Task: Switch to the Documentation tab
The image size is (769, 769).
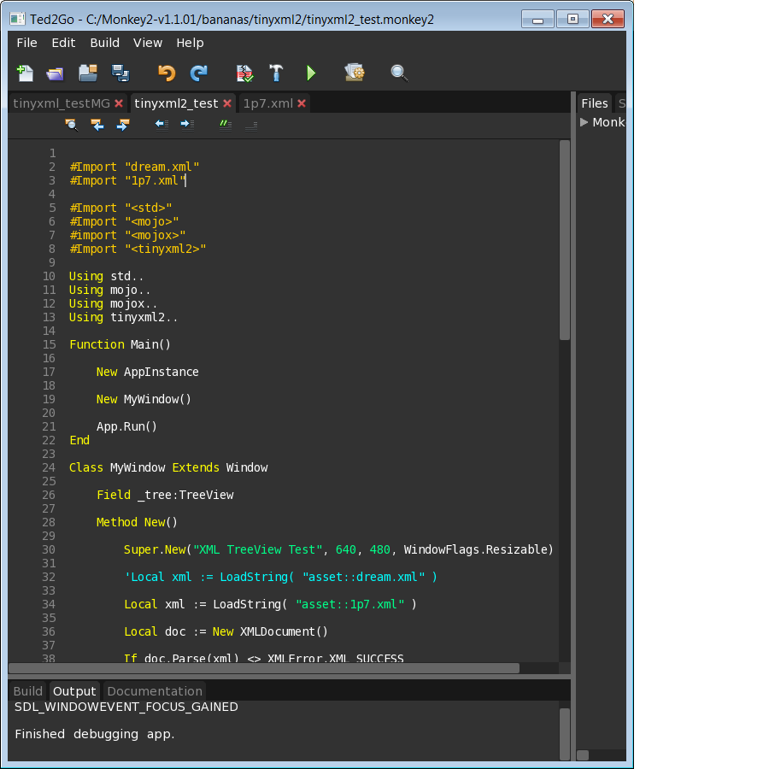Action: coord(155,691)
